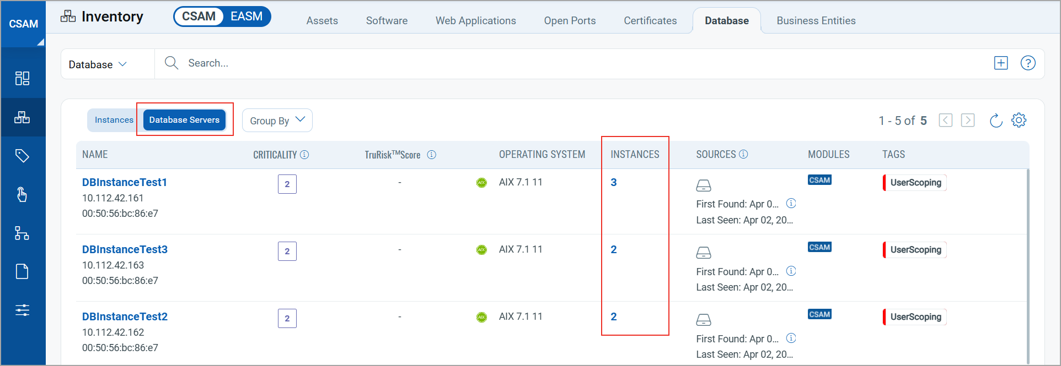Image resolution: width=1061 pixels, height=366 pixels.
Task: Open the 2 instances link for DBInstanceTest2
Action: point(614,316)
